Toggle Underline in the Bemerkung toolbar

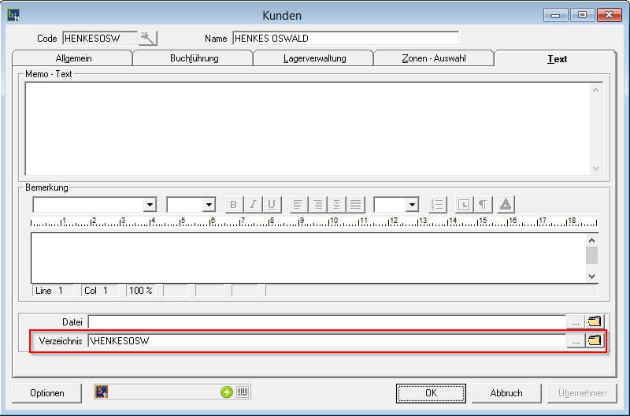coord(272,205)
